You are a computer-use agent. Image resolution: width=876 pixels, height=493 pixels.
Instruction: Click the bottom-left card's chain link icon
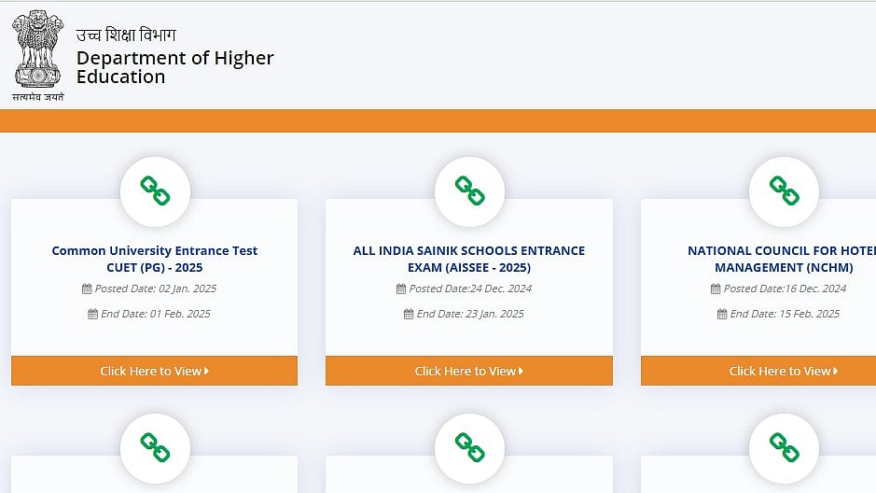pyautogui.click(x=155, y=447)
